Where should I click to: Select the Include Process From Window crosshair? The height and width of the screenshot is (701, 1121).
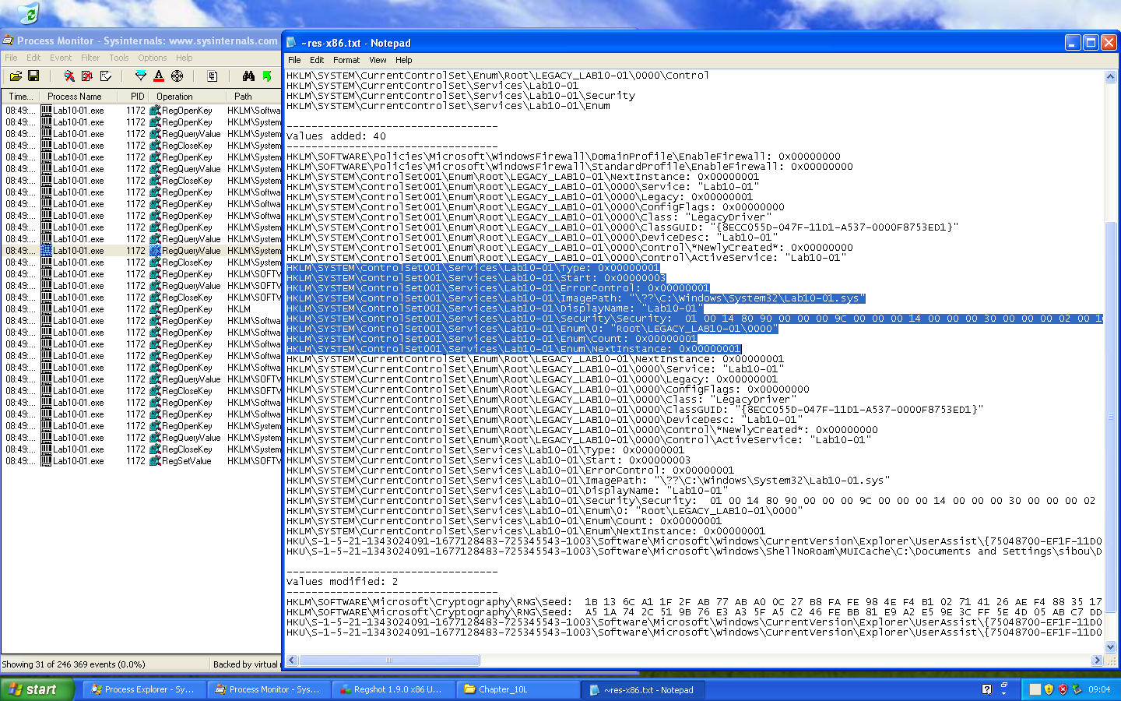[x=177, y=76]
